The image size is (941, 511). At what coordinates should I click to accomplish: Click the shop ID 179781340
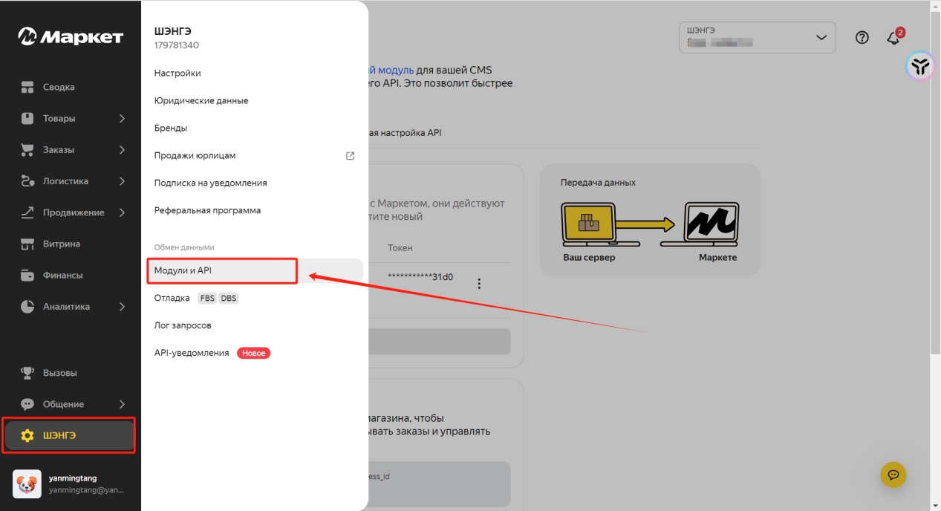click(x=177, y=45)
